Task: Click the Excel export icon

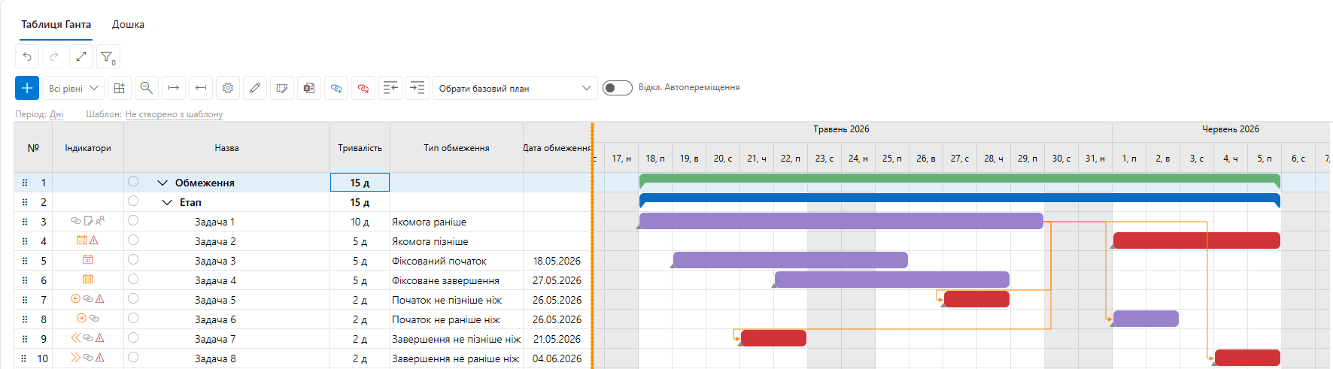Action: click(309, 88)
